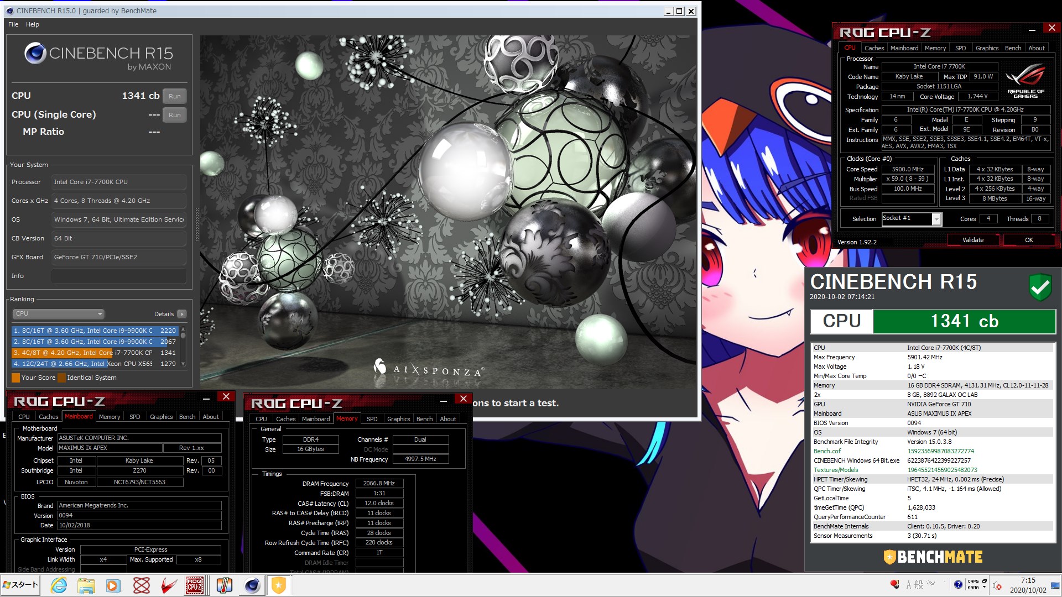Open Memory tab in top-right CPU-Z
This screenshot has height=597, width=1062.
[935, 48]
